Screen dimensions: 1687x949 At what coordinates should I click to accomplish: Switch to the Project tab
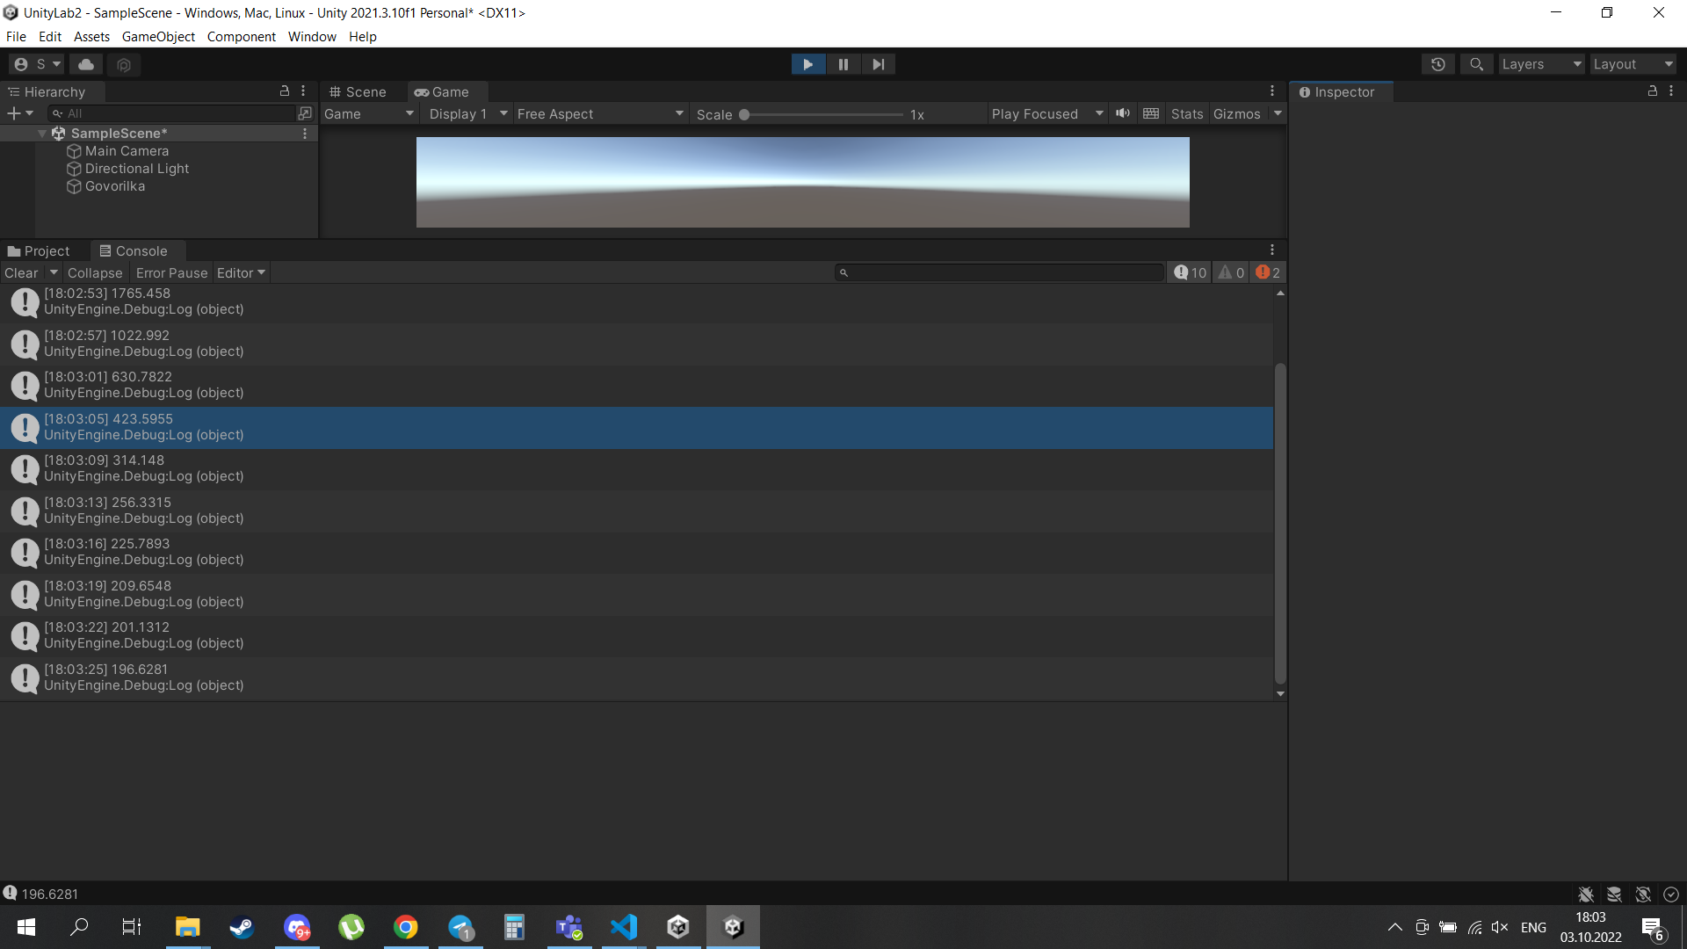(39, 251)
